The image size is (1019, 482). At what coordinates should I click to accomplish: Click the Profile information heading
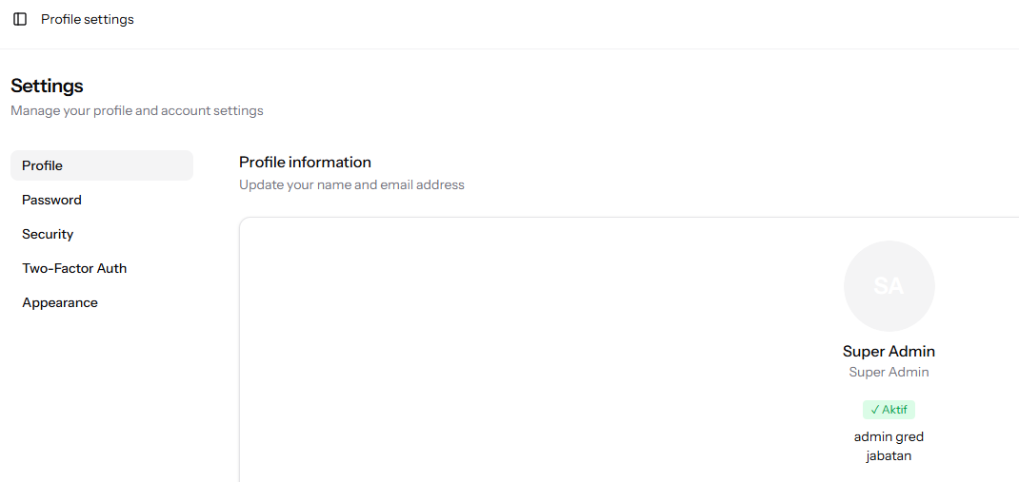tap(305, 162)
